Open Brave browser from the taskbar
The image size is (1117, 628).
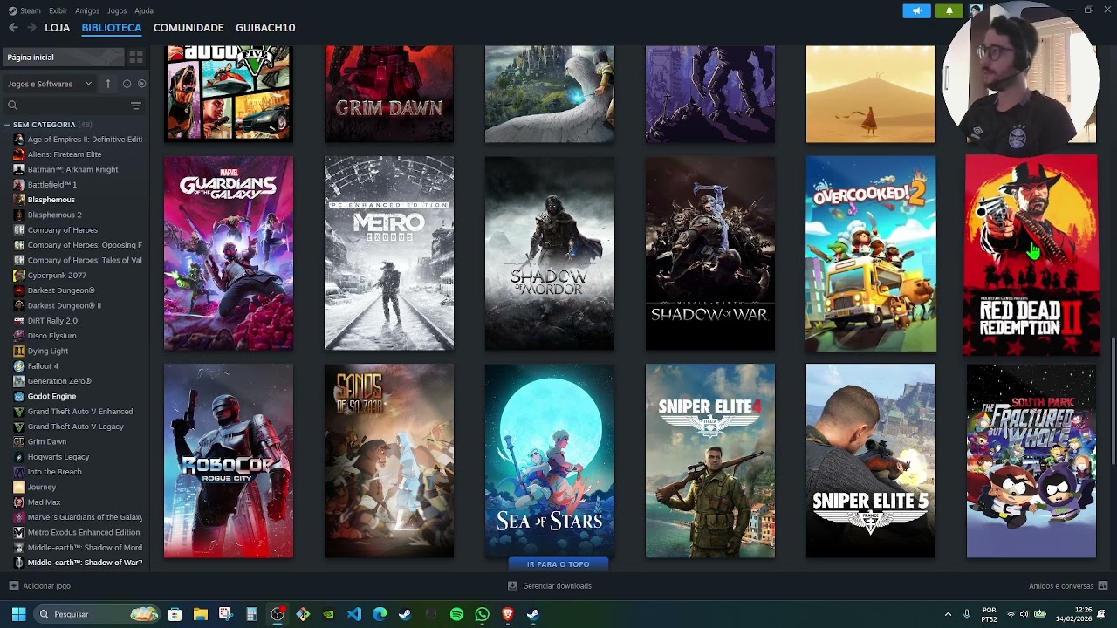tap(508, 614)
